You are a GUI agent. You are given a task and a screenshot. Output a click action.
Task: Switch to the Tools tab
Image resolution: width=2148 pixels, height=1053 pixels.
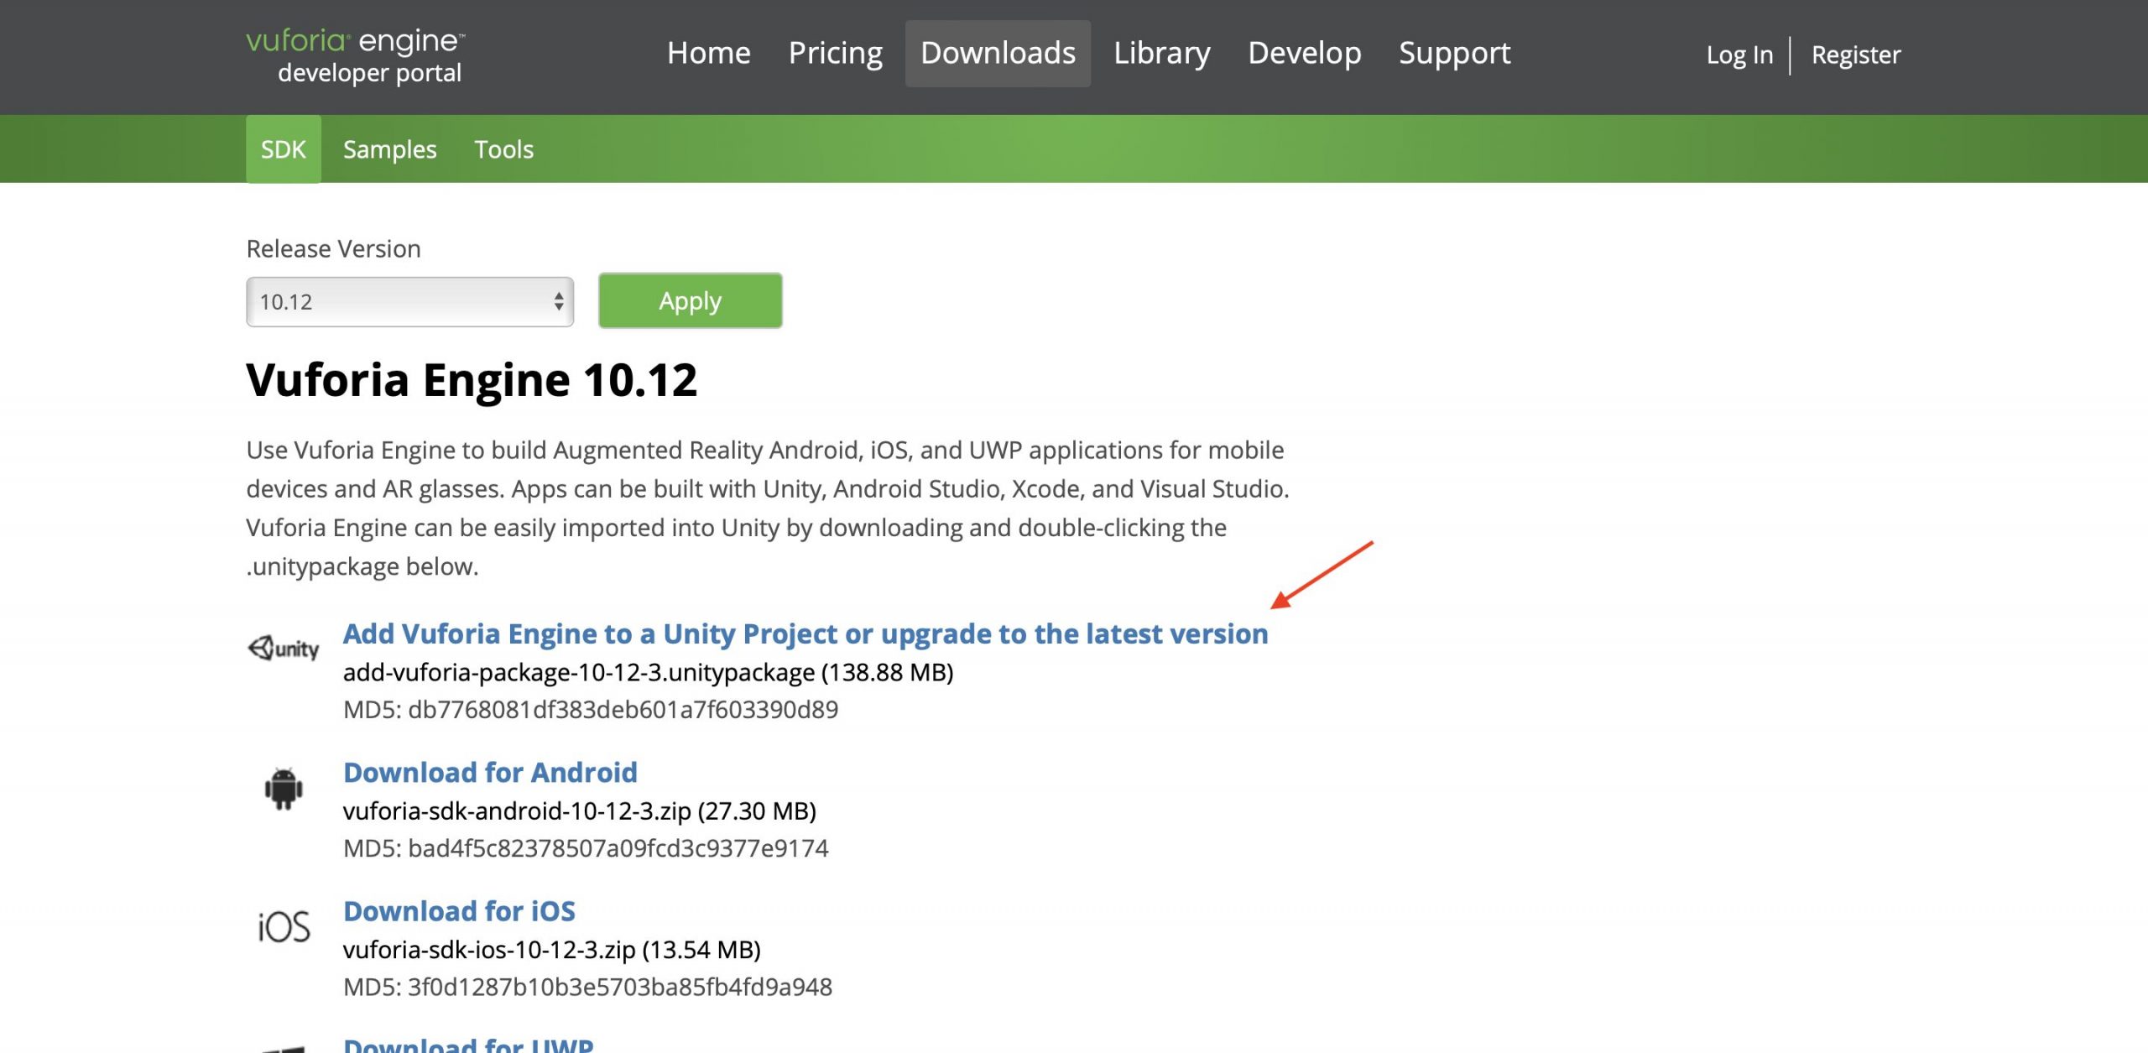click(503, 149)
